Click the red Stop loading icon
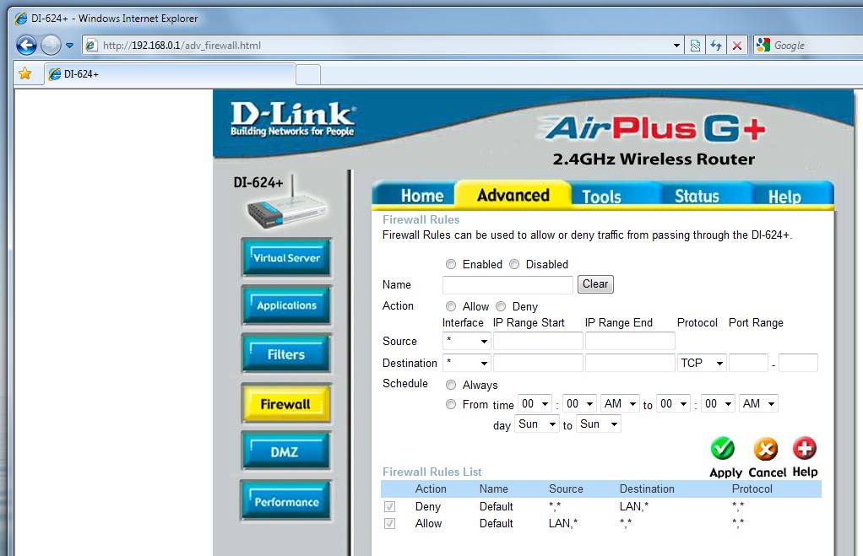The height and width of the screenshot is (556, 863). 737,46
